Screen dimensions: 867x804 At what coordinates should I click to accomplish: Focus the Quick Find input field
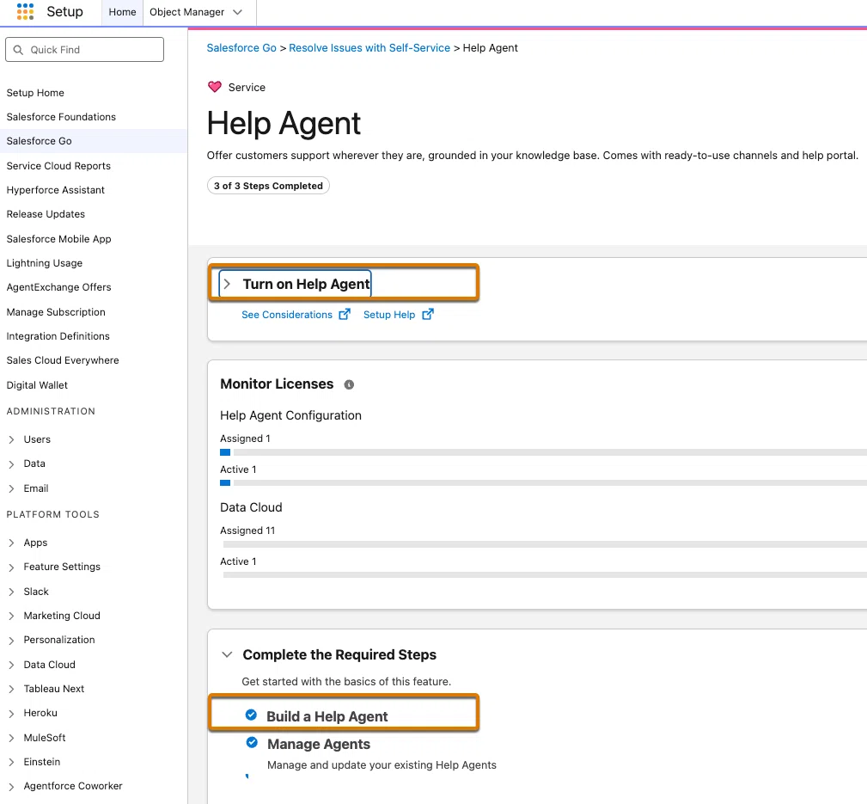click(84, 50)
